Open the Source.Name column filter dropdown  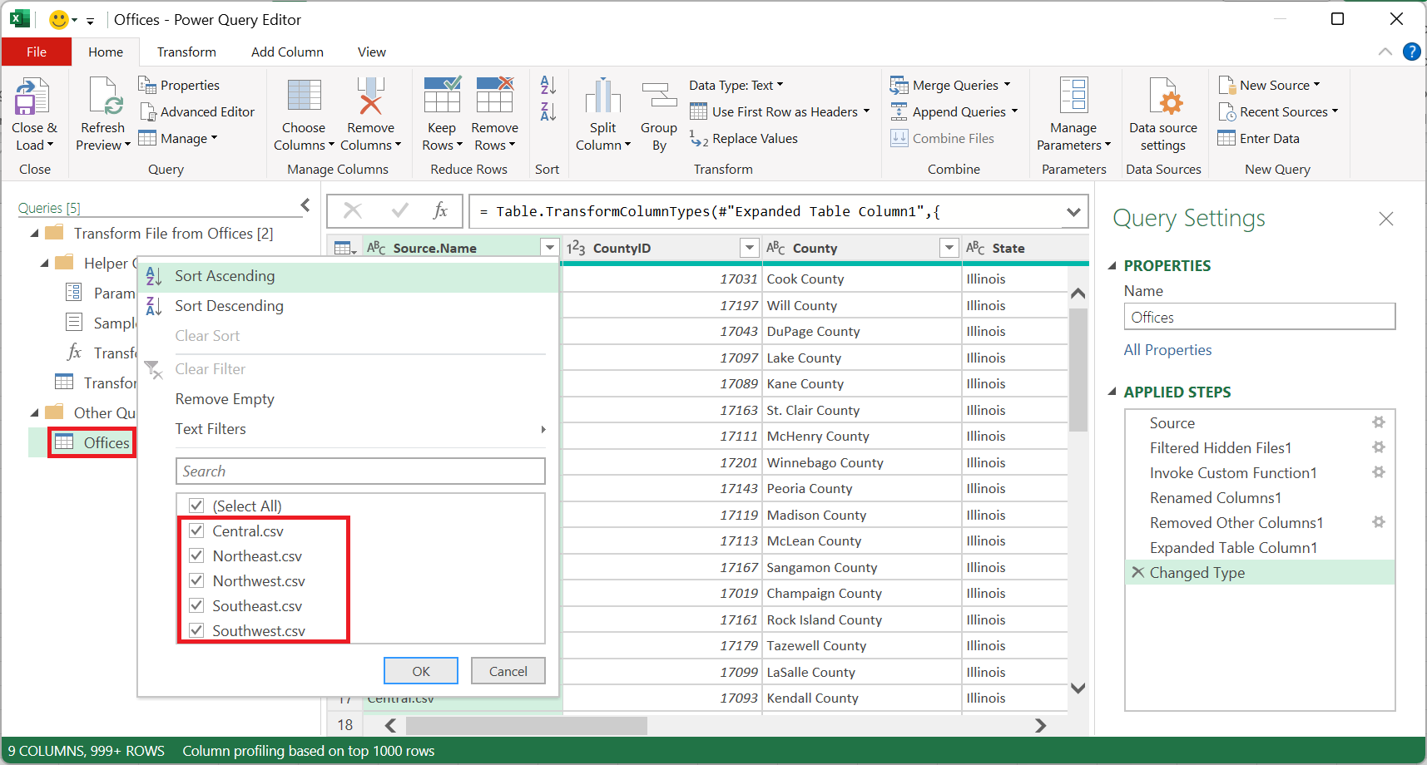pos(549,248)
